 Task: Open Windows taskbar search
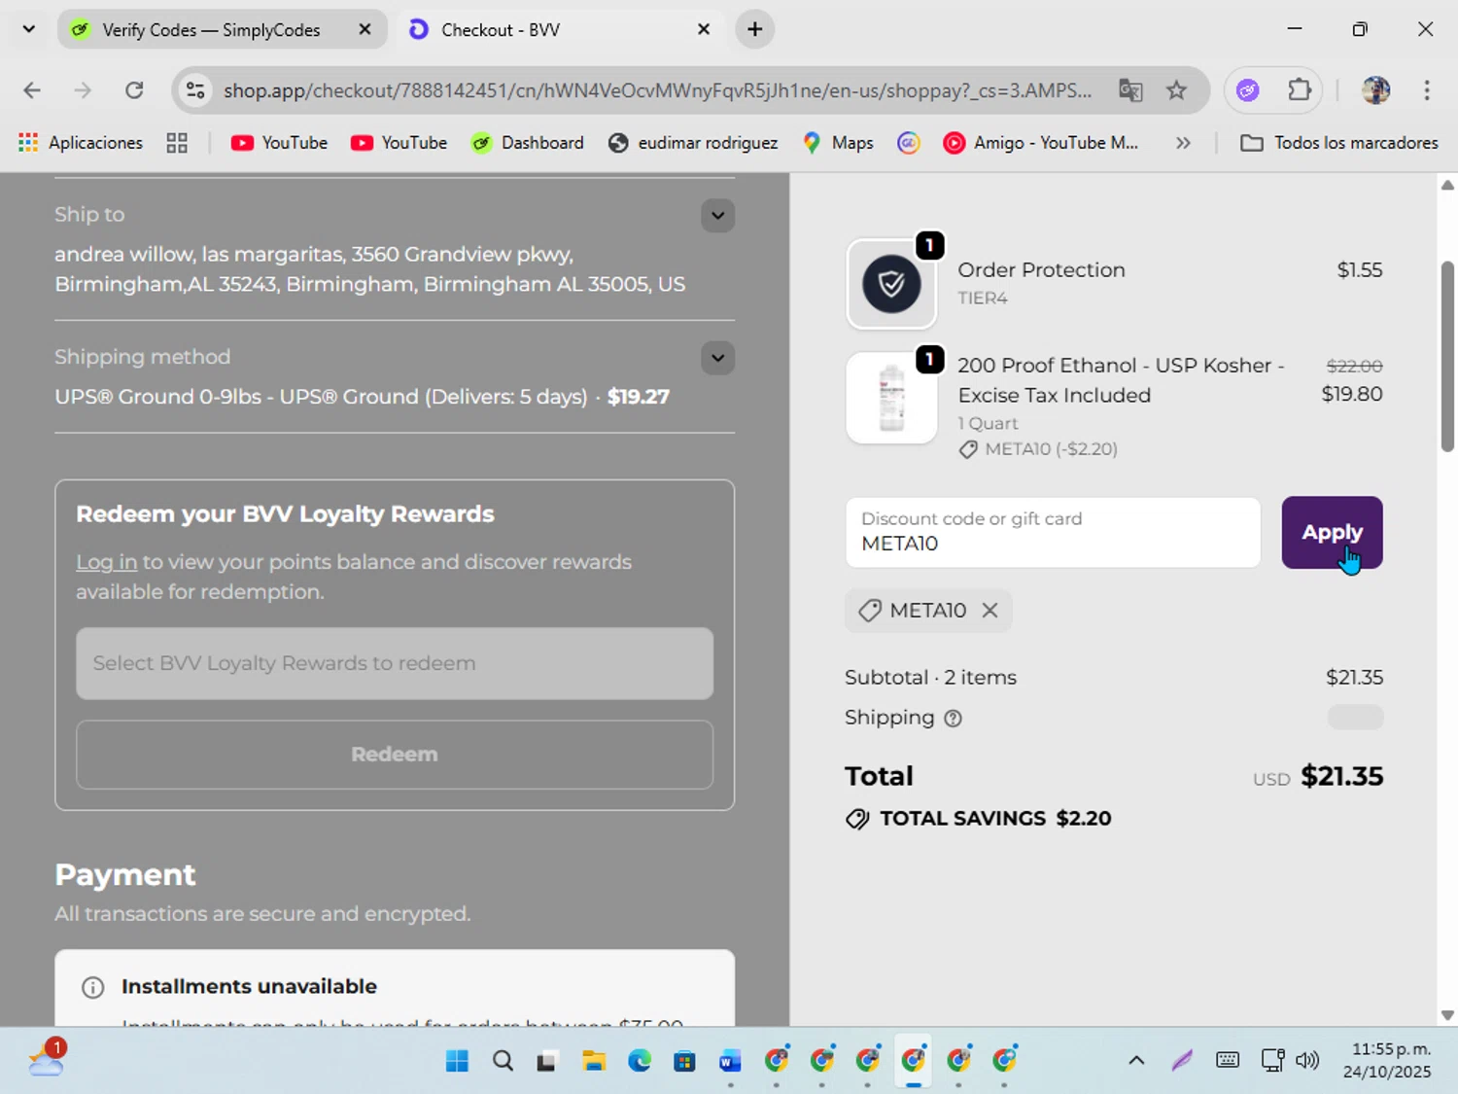point(503,1061)
